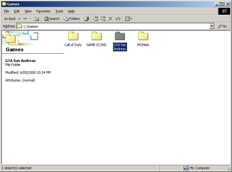Expand the address bar dropdown

click(212, 26)
